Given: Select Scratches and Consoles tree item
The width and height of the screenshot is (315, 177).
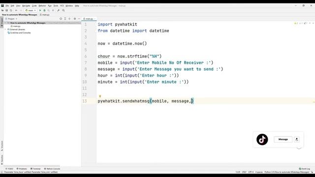Looking at the screenshot, I should coord(19,32).
